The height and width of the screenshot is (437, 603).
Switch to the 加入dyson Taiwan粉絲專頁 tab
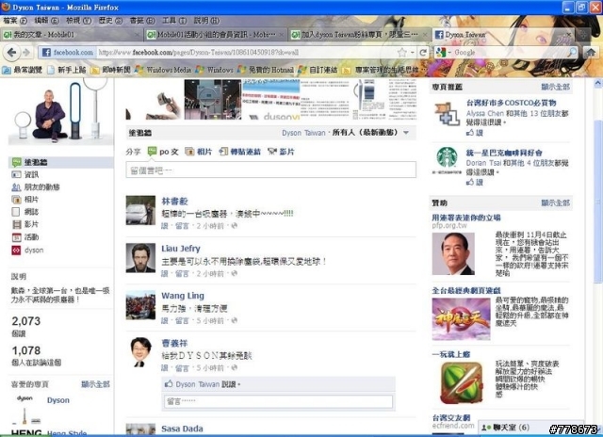click(x=360, y=35)
